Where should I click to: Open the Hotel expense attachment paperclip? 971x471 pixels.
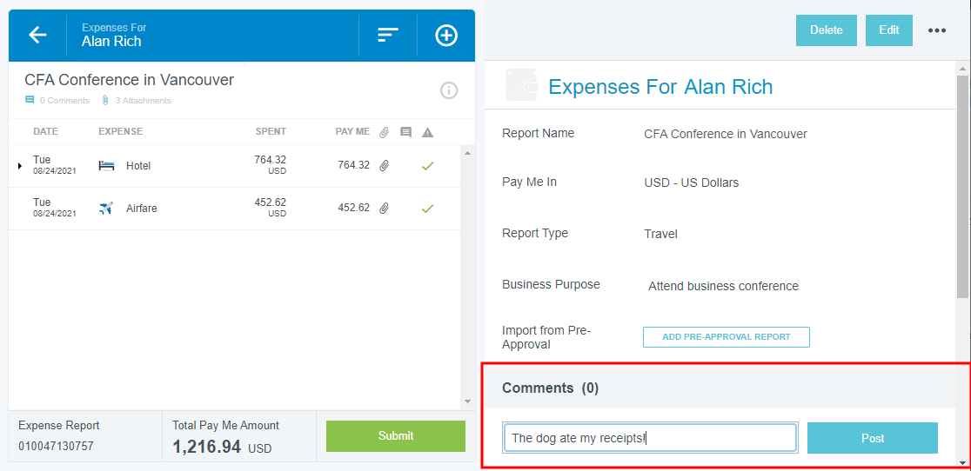click(x=384, y=165)
